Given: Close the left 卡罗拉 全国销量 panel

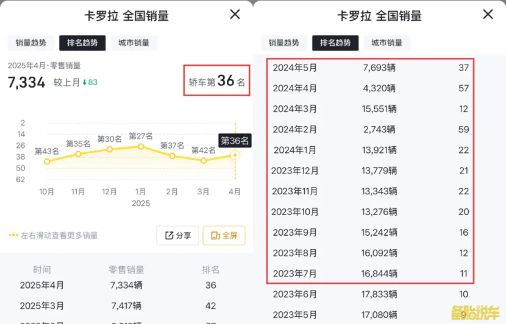Looking at the screenshot, I should tap(235, 14).
